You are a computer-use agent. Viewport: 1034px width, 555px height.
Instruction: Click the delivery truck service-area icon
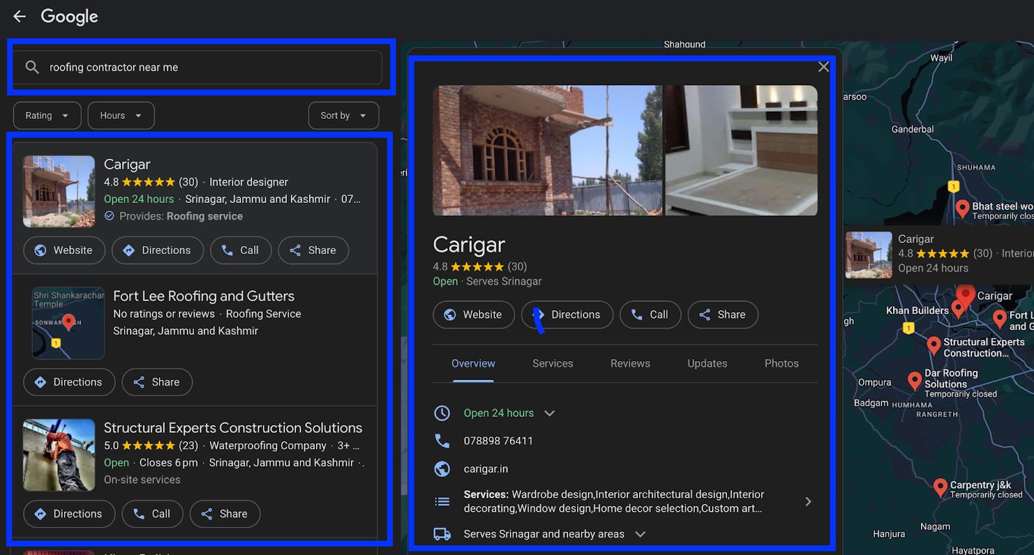[442, 534]
